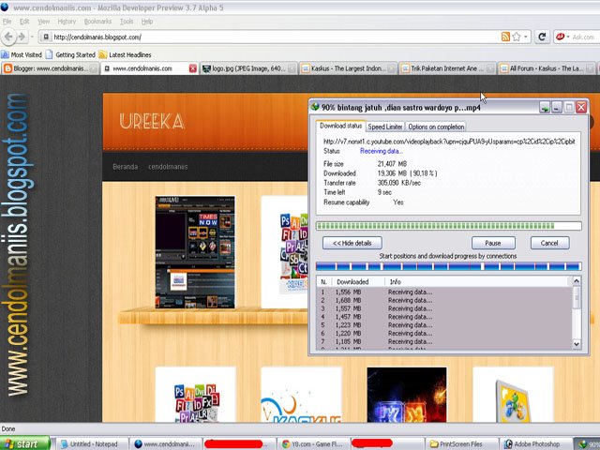Viewport: 600px width, 450px height.
Task: Close the active www.cendolmanis.com tab
Action: point(193,68)
